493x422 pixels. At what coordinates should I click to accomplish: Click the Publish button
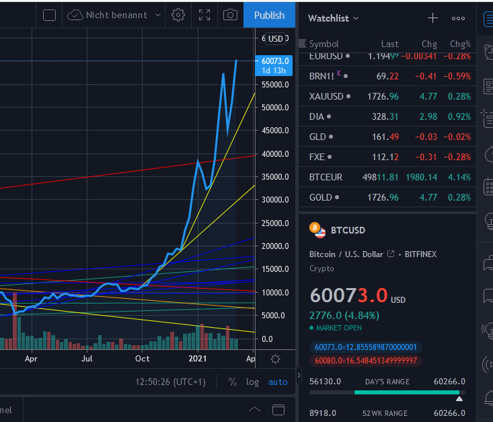coord(269,15)
